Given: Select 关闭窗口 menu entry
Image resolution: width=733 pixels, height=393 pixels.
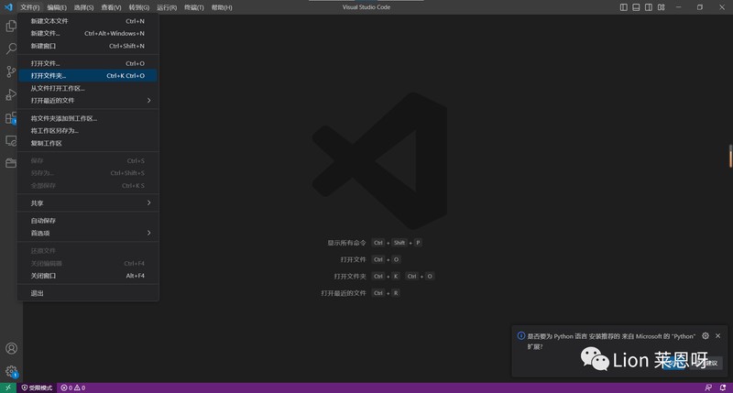Looking at the screenshot, I should point(88,276).
